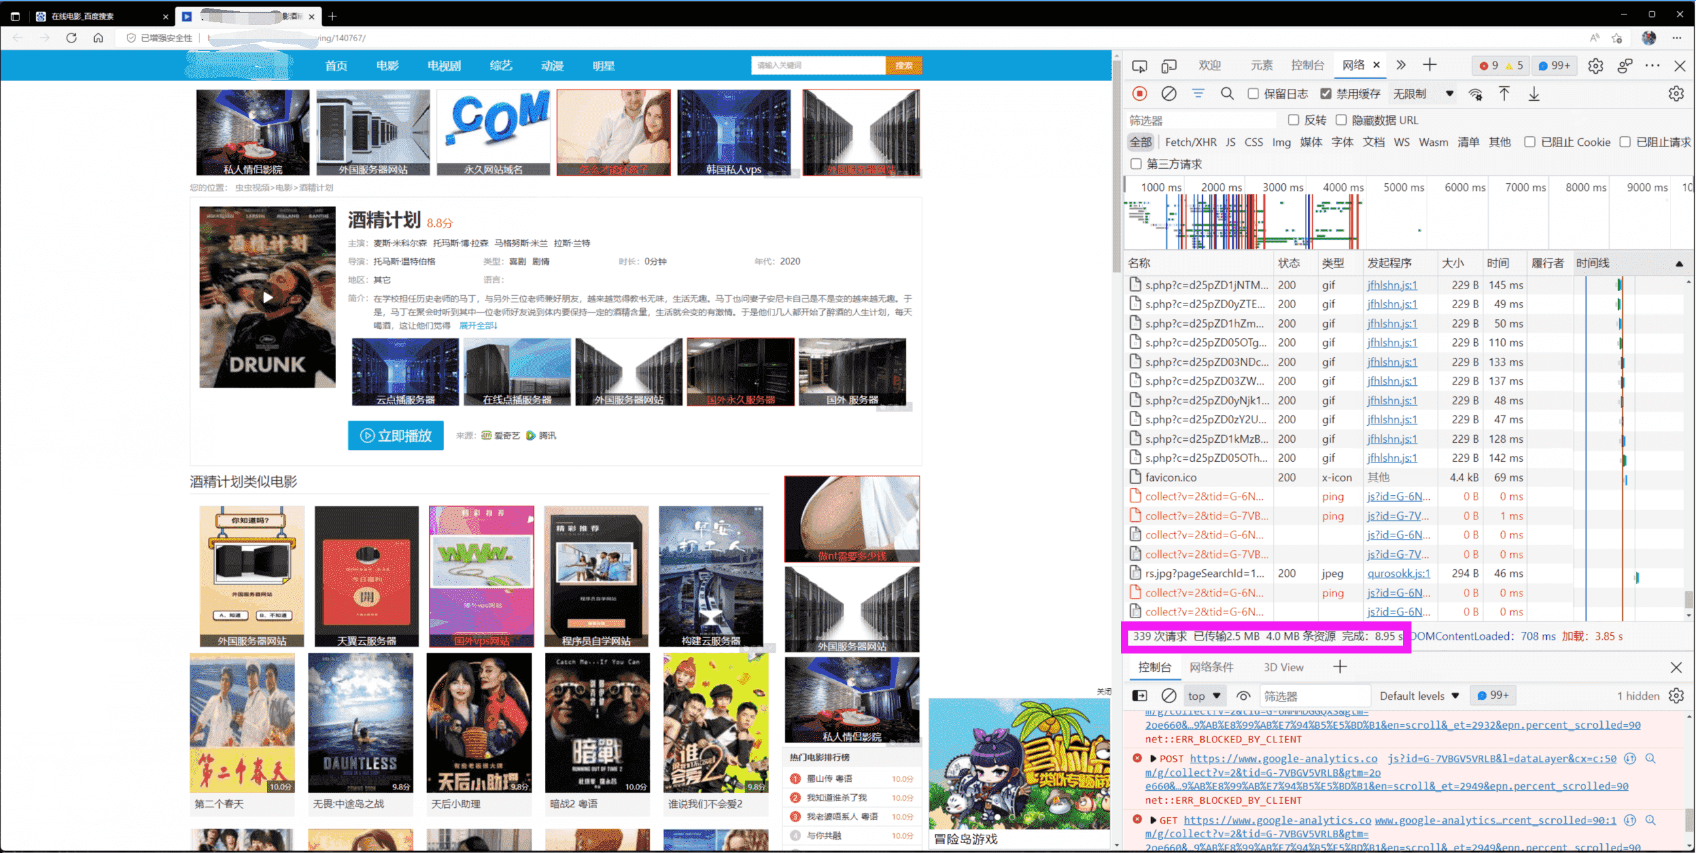Open the network search panel
This screenshot has height=853, width=1696.
[1227, 94]
